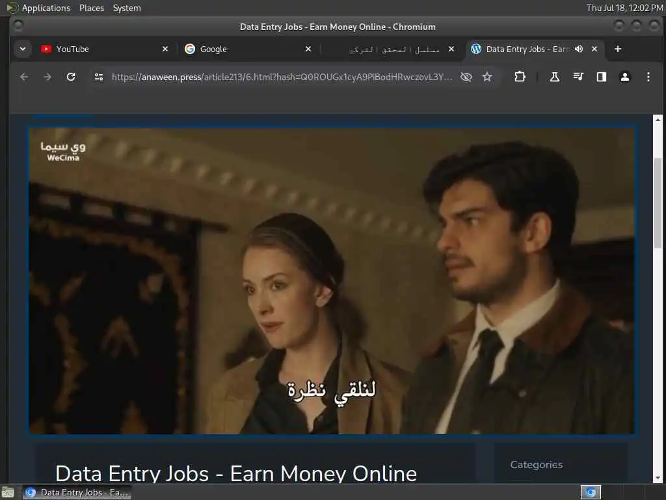Reload the current page
666x500 pixels.
71,77
